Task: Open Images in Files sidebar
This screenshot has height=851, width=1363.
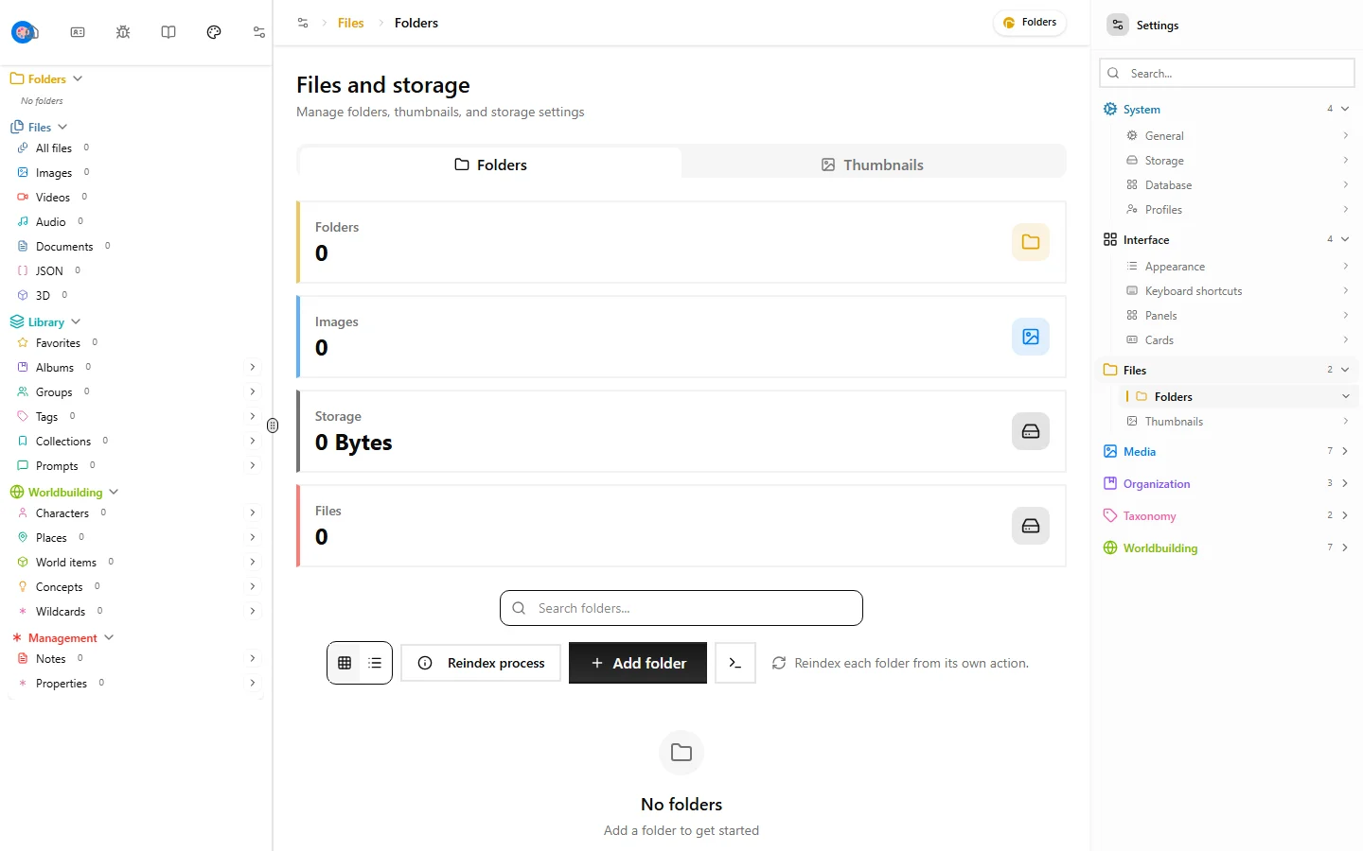Action: (x=54, y=173)
